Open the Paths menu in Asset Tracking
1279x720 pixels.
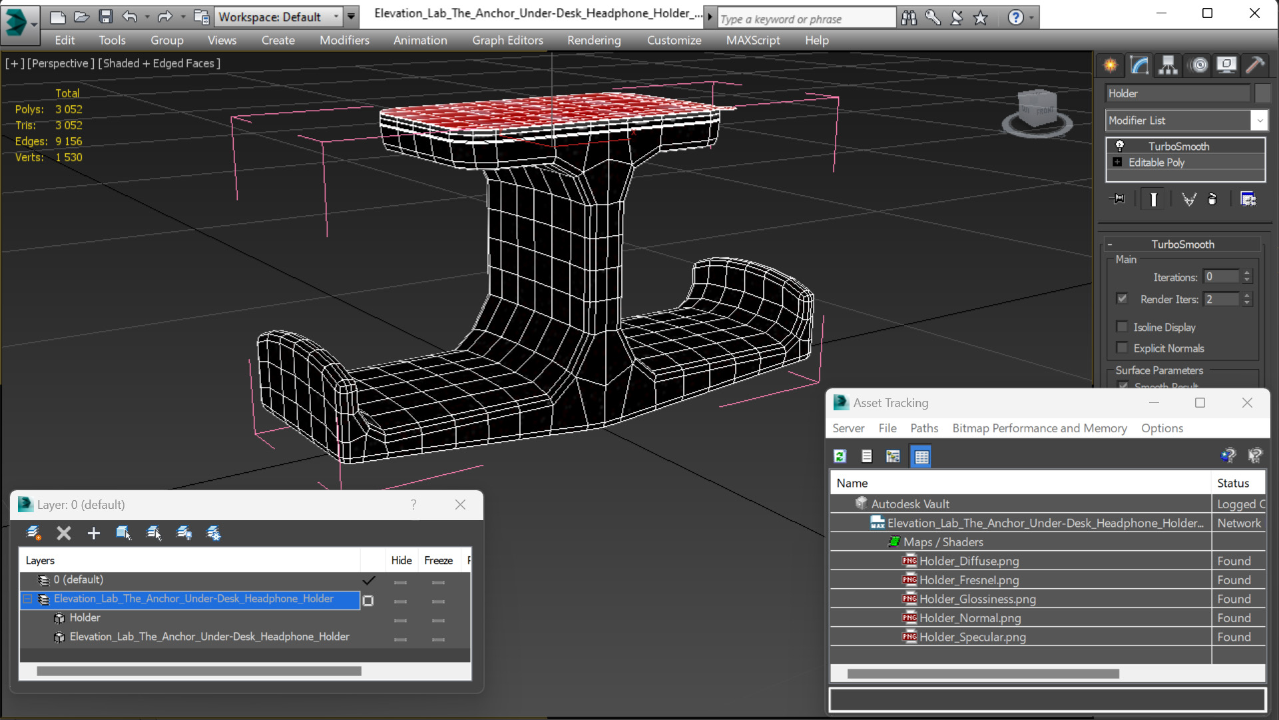click(x=923, y=428)
